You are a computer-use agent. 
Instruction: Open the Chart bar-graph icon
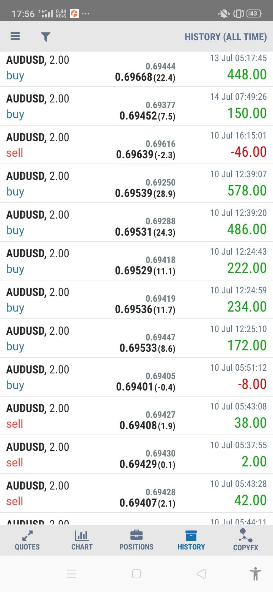(x=82, y=535)
